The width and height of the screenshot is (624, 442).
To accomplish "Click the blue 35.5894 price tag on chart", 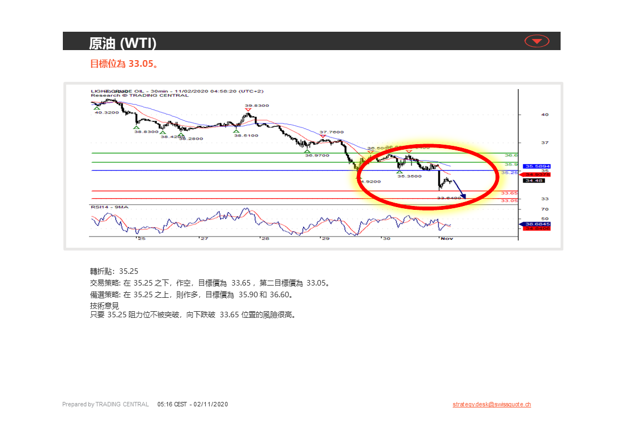I will (x=537, y=166).
